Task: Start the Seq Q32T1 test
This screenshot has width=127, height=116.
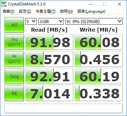Action: coord(14,42)
